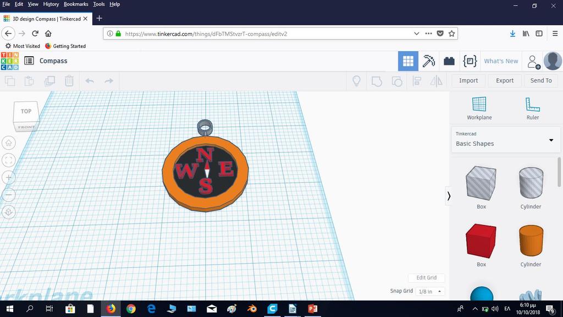
Task: Open the Tinkercad logo home
Action: tap(10, 61)
